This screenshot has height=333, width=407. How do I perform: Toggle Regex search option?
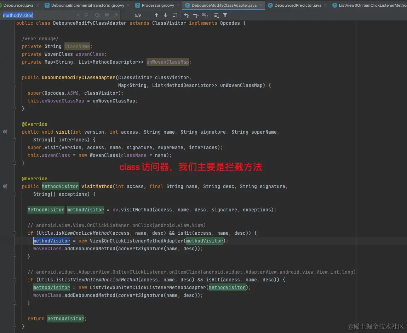(x=116, y=15)
